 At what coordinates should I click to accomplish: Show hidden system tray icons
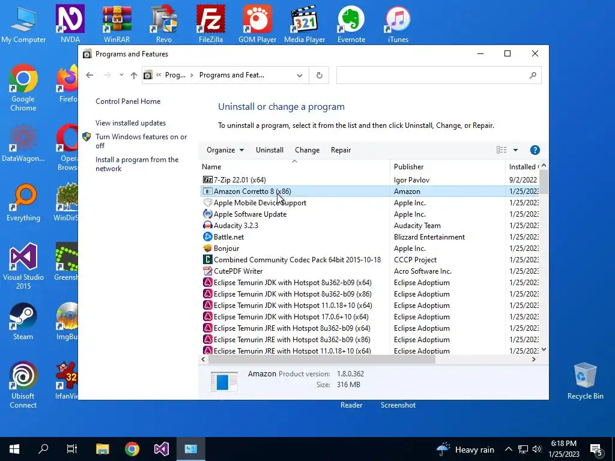tap(508, 449)
